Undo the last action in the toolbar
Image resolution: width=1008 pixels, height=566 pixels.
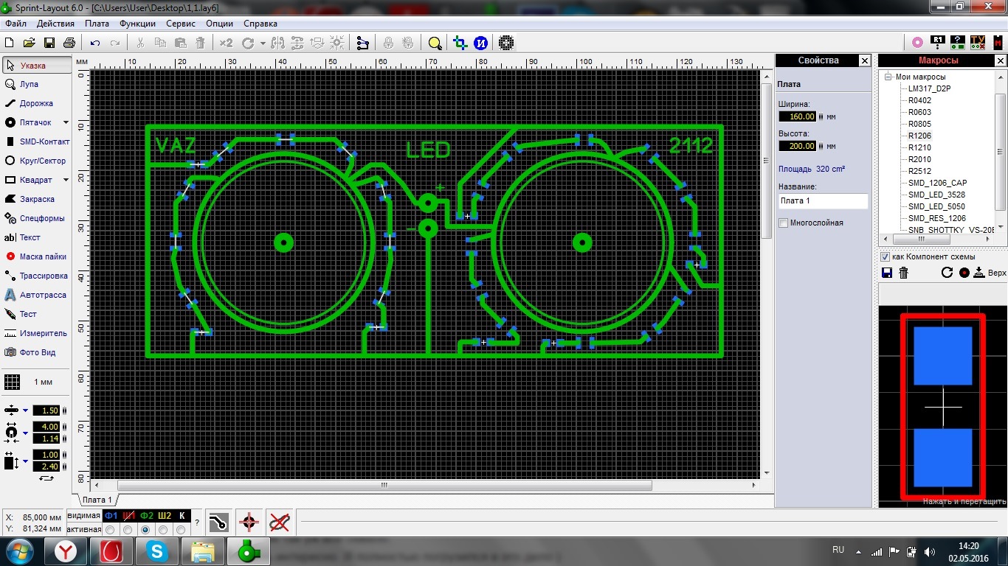pyautogui.click(x=95, y=43)
